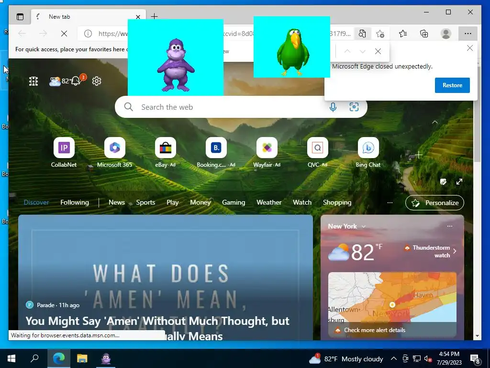Open the taskbar weather widget
This screenshot has height=368, width=490.
pyautogui.click(x=345, y=358)
